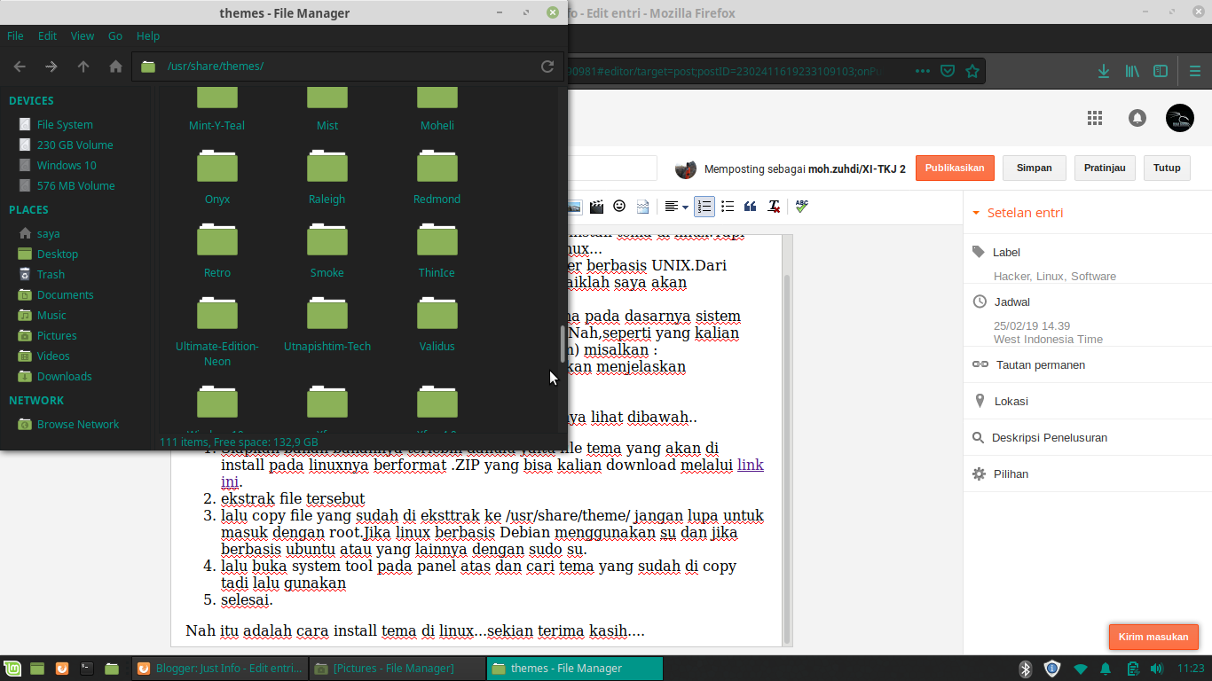Apply blockquote formatting
The width and height of the screenshot is (1212, 681).
pyautogui.click(x=750, y=207)
